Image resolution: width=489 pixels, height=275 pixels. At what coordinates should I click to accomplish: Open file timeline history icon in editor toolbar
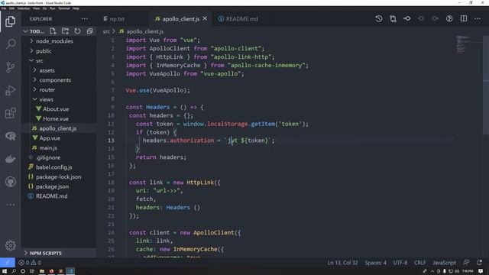tap(379, 18)
